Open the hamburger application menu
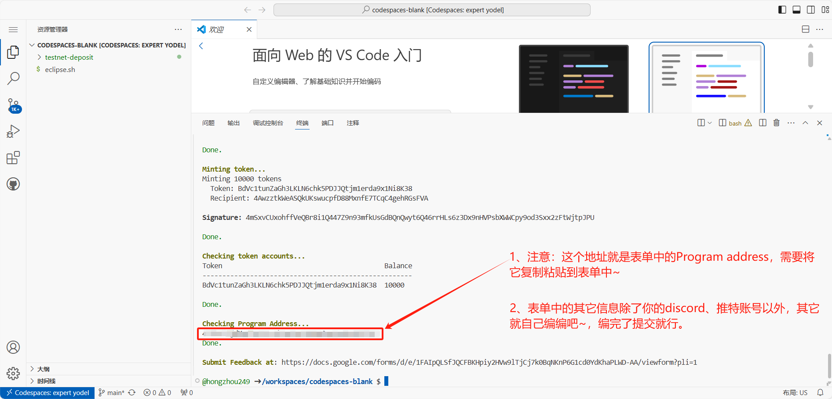This screenshot has width=832, height=399. [13, 29]
